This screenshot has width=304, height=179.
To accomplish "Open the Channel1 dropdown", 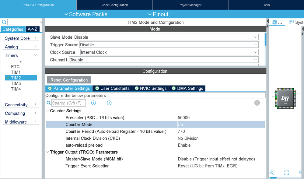I will click(x=164, y=60).
